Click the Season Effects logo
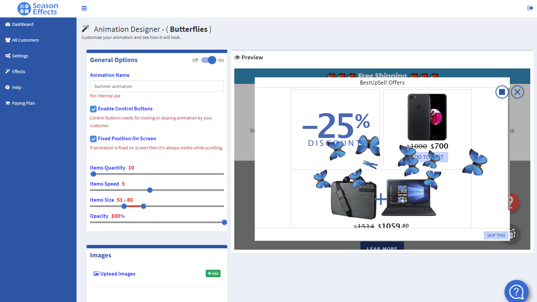 38,9
